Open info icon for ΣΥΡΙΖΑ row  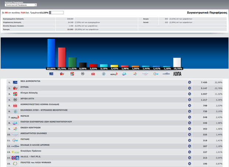[189, 88]
